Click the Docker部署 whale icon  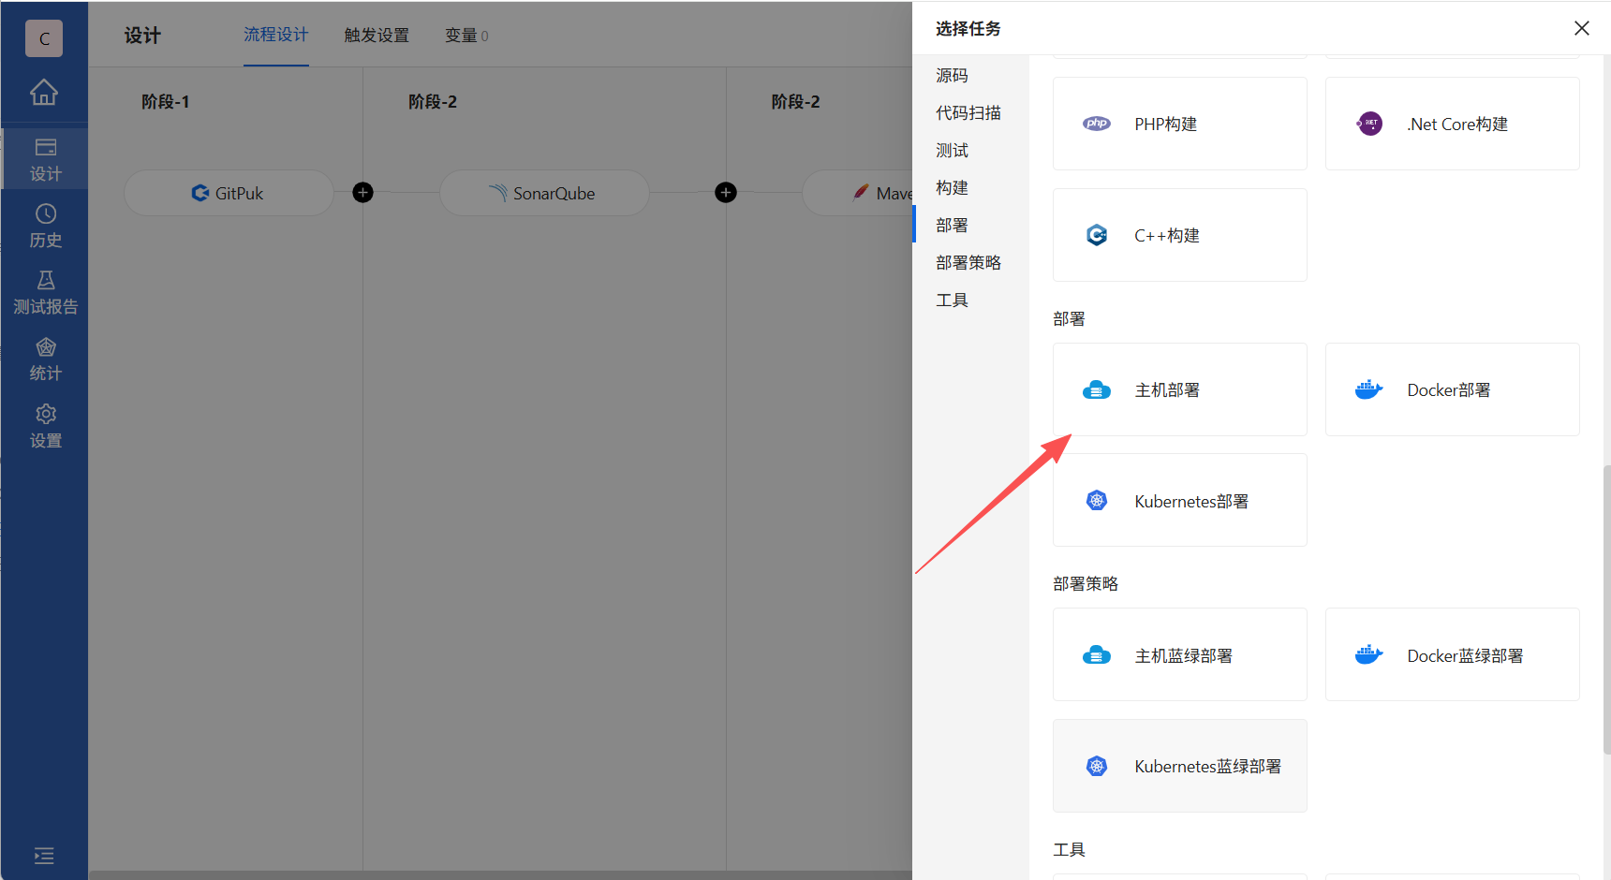1369,389
